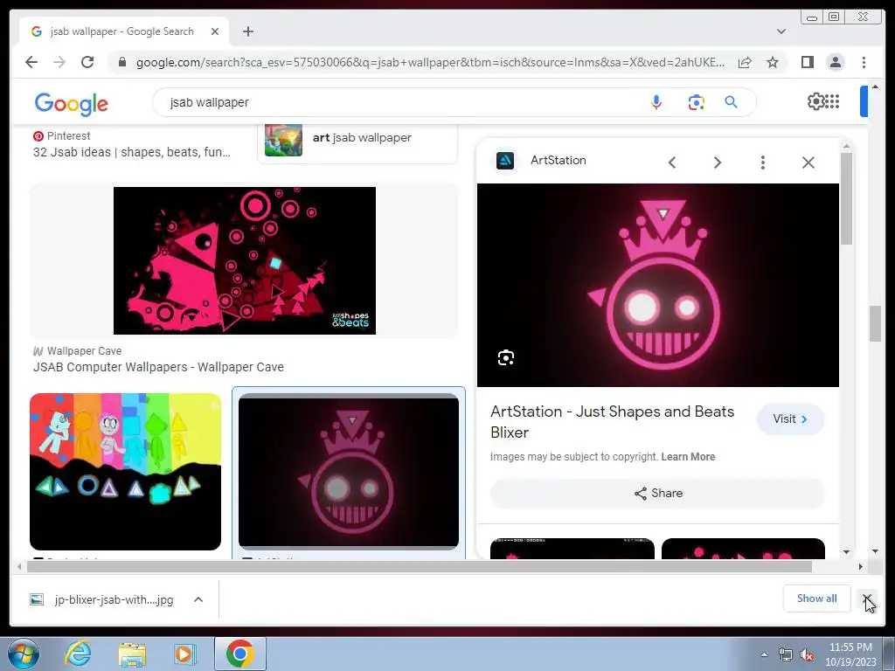Launch Internet Explorer from taskbar
This screenshot has height=671, width=895.
[78, 654]
